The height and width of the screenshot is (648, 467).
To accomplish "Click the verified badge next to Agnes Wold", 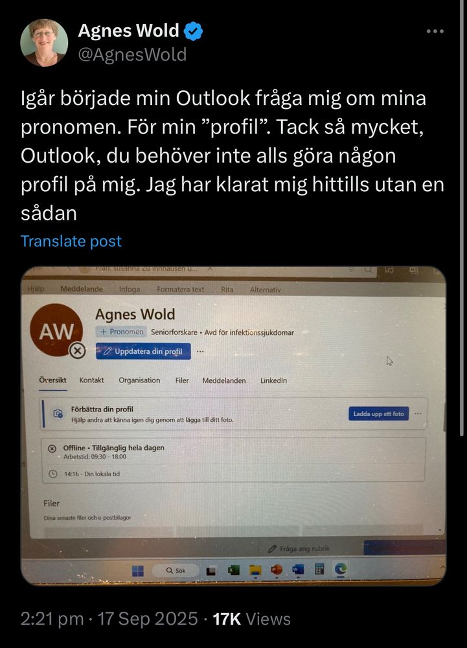I will [193, 31].
